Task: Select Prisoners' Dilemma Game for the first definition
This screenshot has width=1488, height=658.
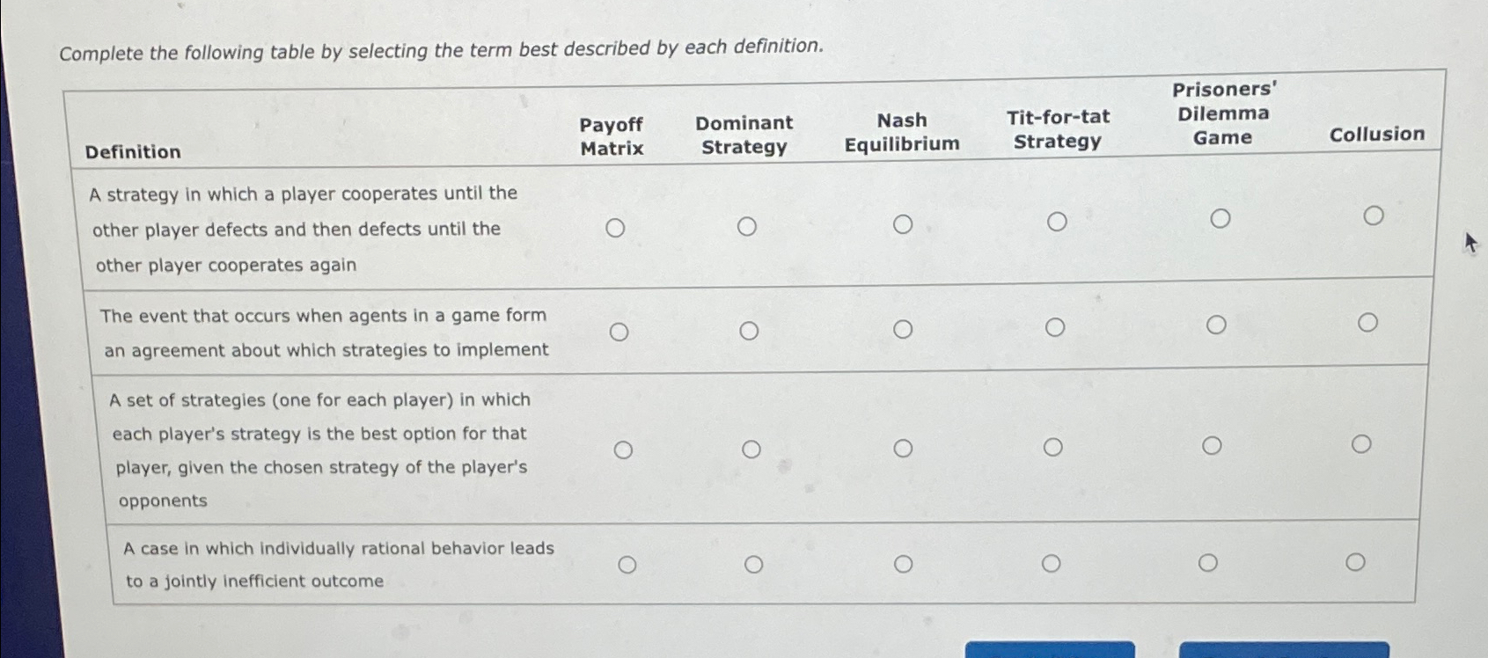Action: [x=1220, y=218]
